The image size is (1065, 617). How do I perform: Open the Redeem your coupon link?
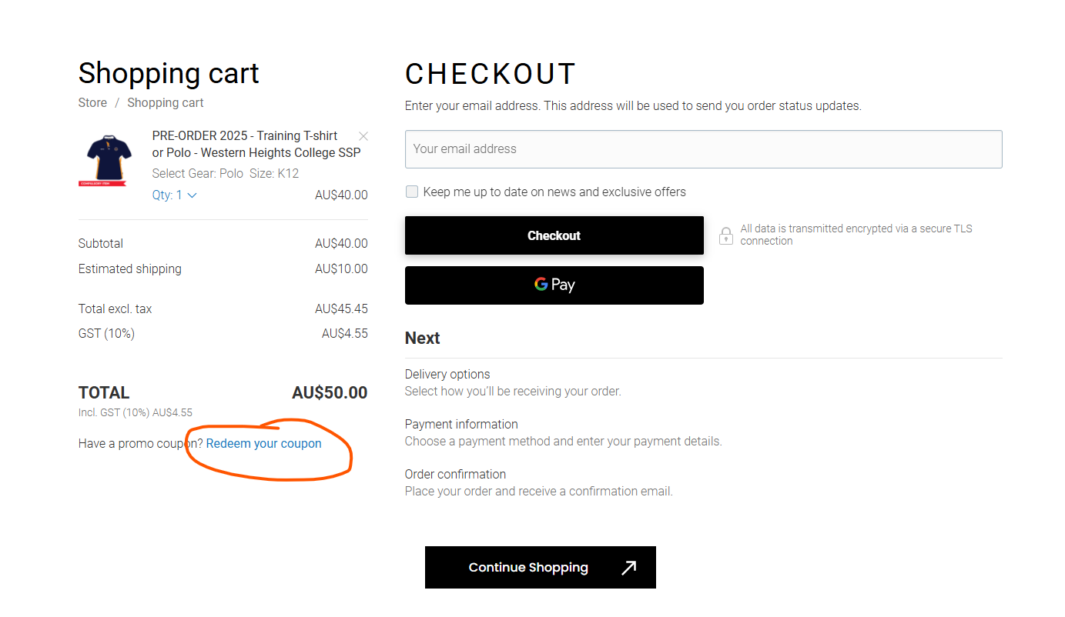264,444
